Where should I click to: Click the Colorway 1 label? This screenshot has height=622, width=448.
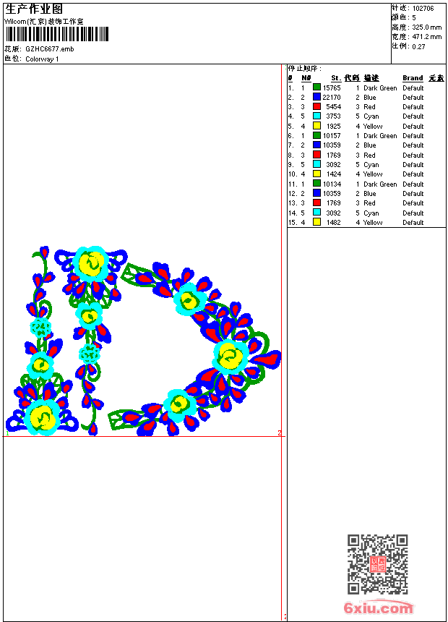(x=42, y=59)
